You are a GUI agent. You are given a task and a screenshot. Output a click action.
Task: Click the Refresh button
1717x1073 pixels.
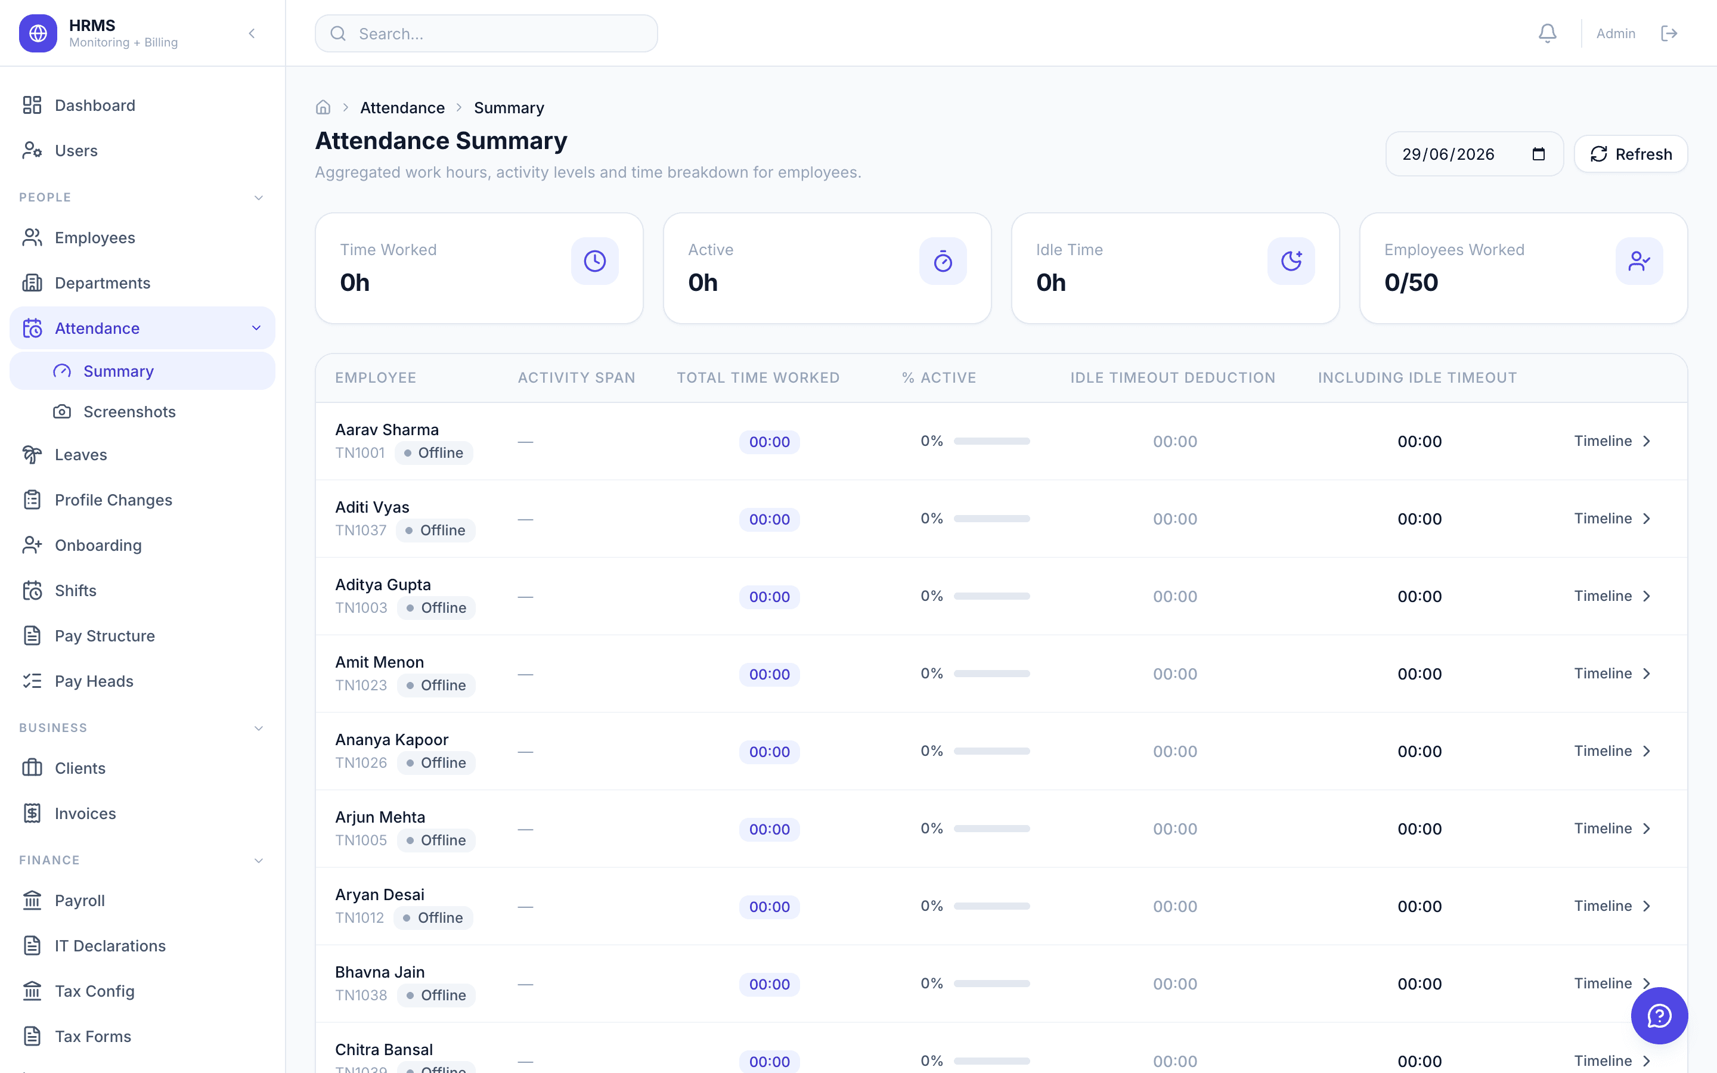tap(1631, 154)
